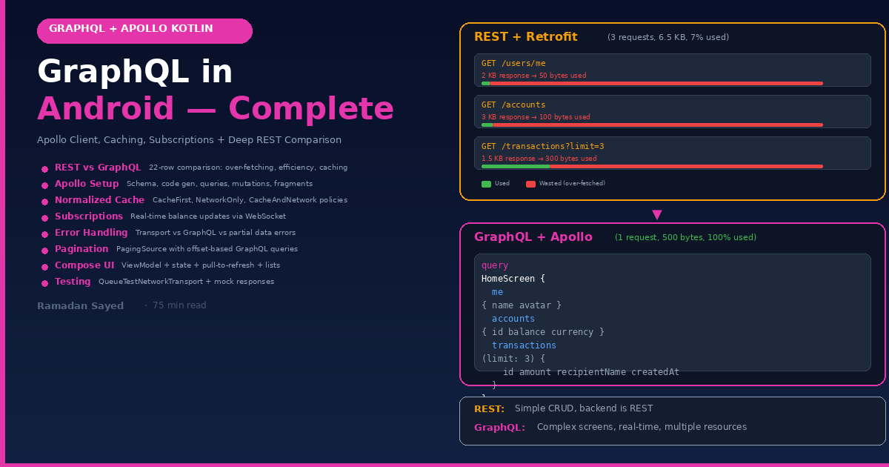
Task: Click the bullet dot beside Compose UI
Action: pos(44,267)
